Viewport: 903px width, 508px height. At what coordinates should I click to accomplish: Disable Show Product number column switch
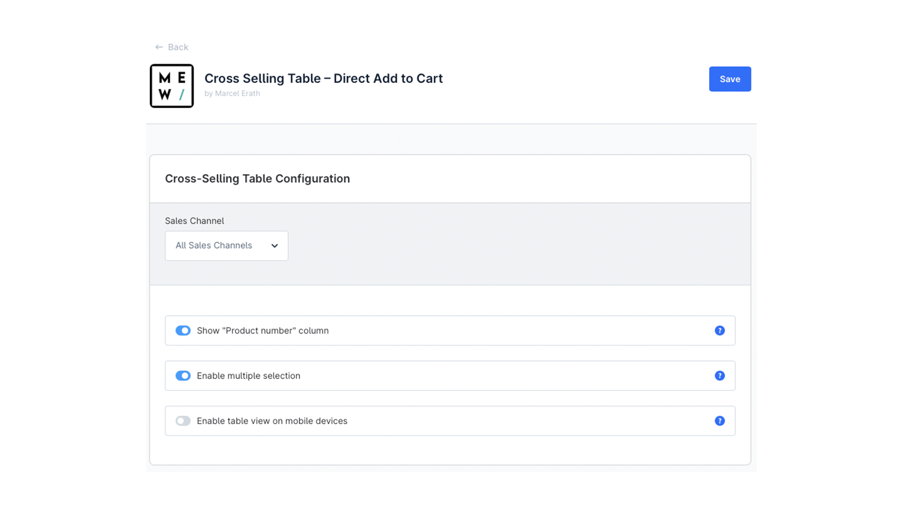click(183, 331)
